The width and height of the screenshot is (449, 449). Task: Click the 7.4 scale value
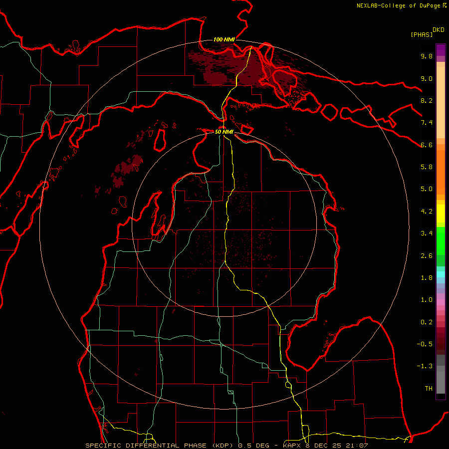[x=427, y=123]
